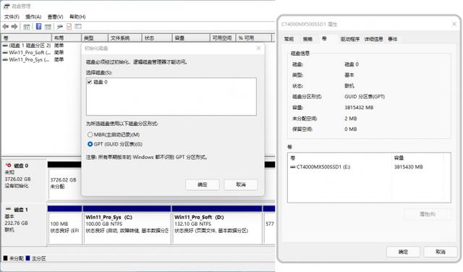The height and width of the screenshot is (272, 463).
Task: Click drive icon next to CT4000MX500SSD1 (E:) volume
Action: 292,167
